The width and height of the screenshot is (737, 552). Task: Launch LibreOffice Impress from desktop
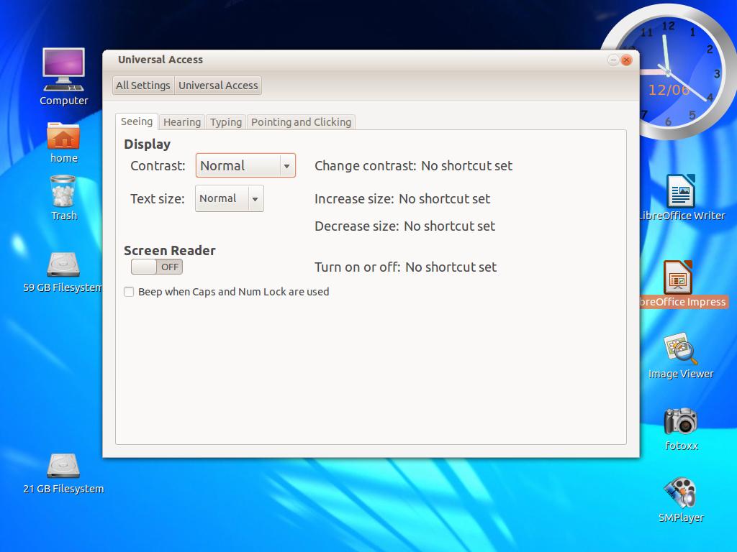677,278
